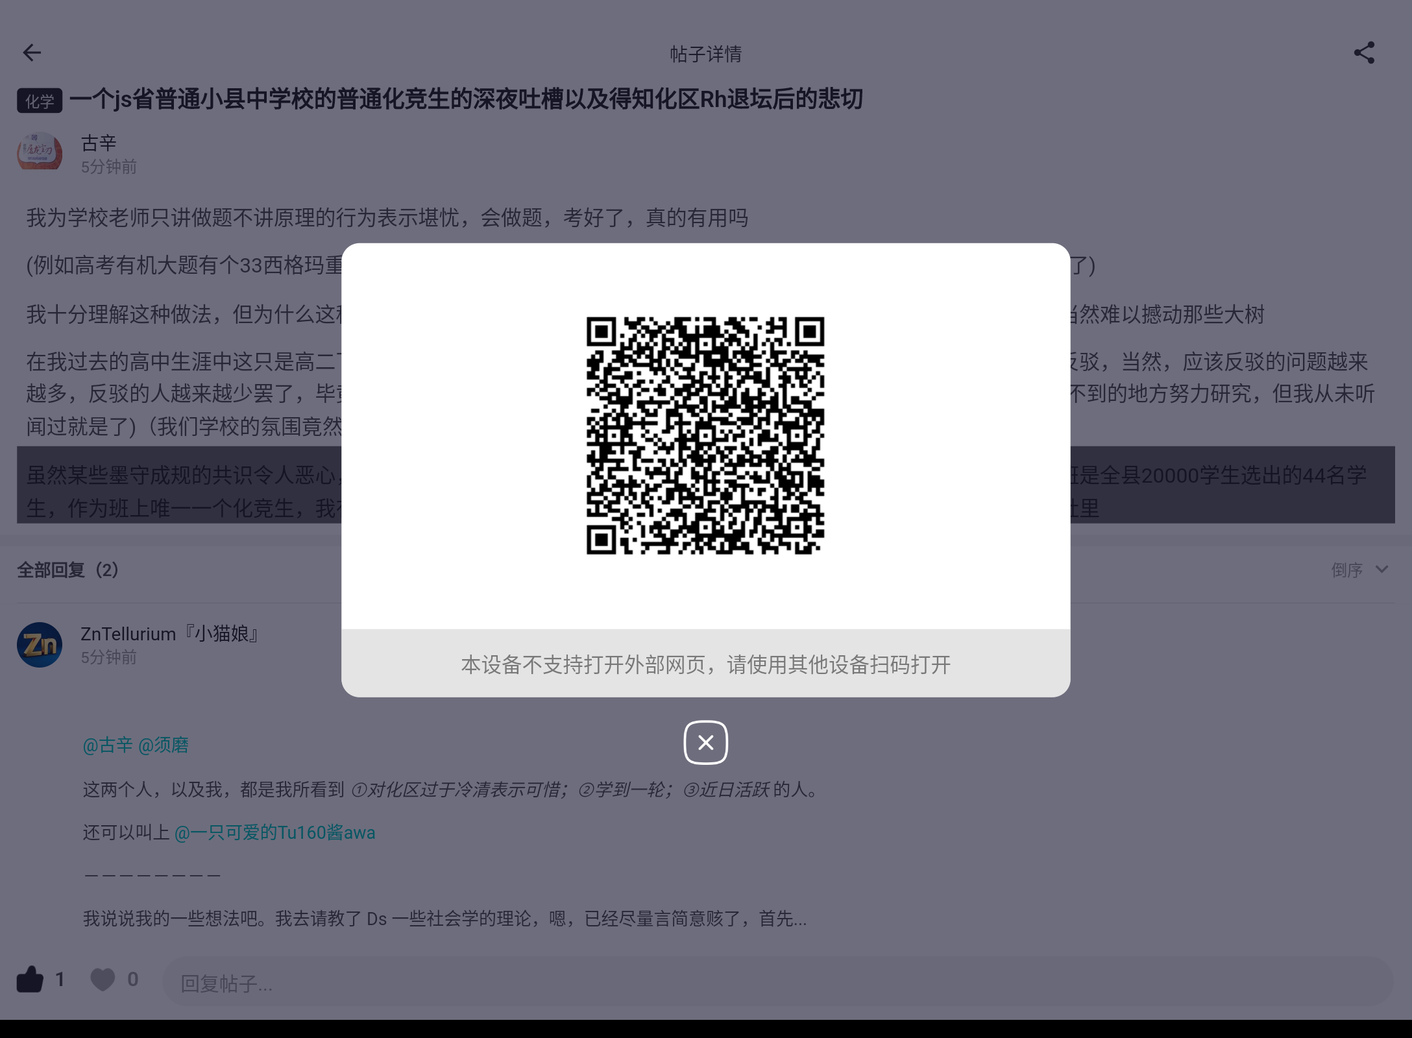Tap the heart icon next to the like
The image size is (1412, 1038).
(103, 980)
